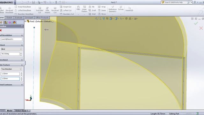This screenshot has height=115, width=204.
Task: Click the Rib command
Action: tap(91, 7)
